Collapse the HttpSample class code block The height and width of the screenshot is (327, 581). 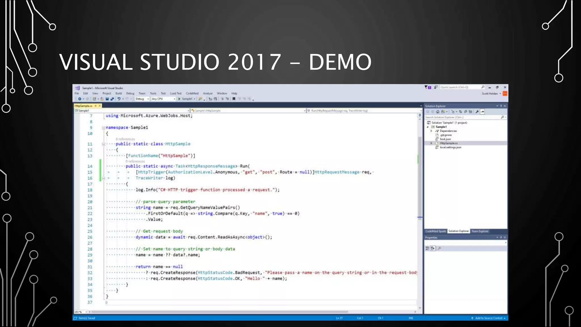tap(104, 144)
